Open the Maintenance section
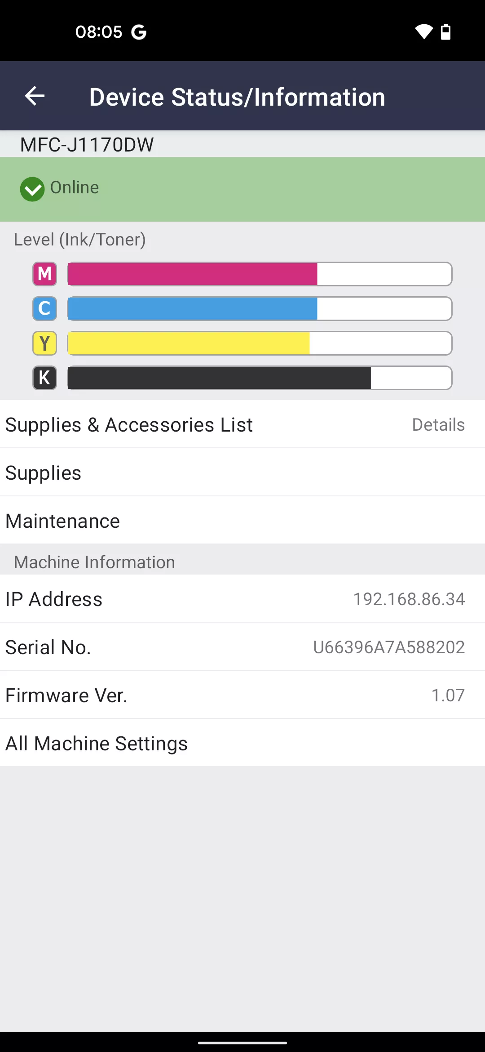Image resolution: width=485 pixels, height=1052 pixels. (242, 521)
